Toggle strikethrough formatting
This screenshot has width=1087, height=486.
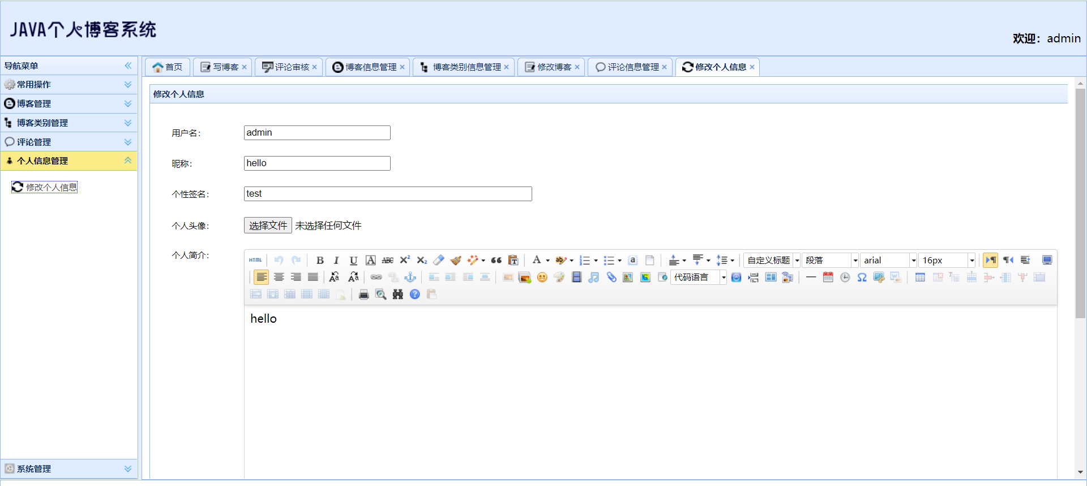click(387, 260)
